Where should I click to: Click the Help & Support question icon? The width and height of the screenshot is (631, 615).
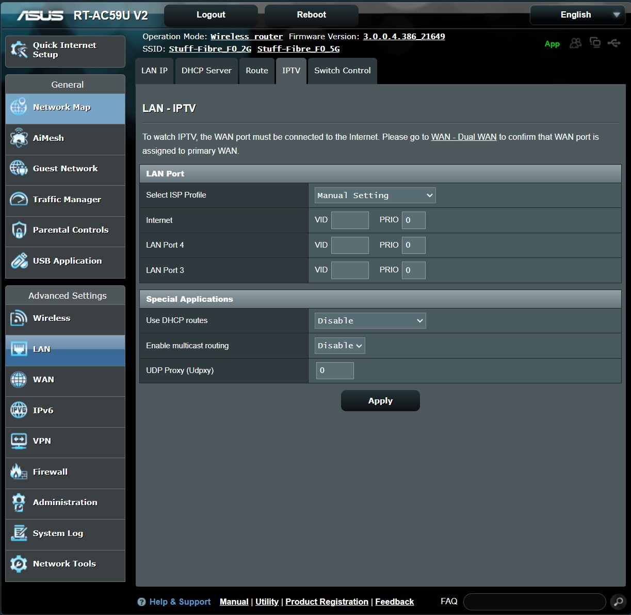coord(141,602)
